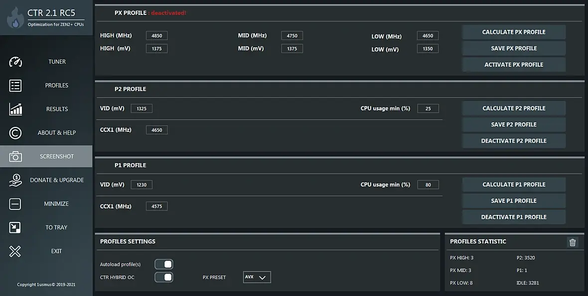Click the PX LOW (MHz) field 4650
The height and width of the screenshot is (296, 588).
pyautogui.click(x=428, y=35)
